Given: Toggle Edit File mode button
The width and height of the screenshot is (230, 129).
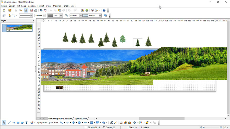Looking at the screenshot, I should coord(26,10).
